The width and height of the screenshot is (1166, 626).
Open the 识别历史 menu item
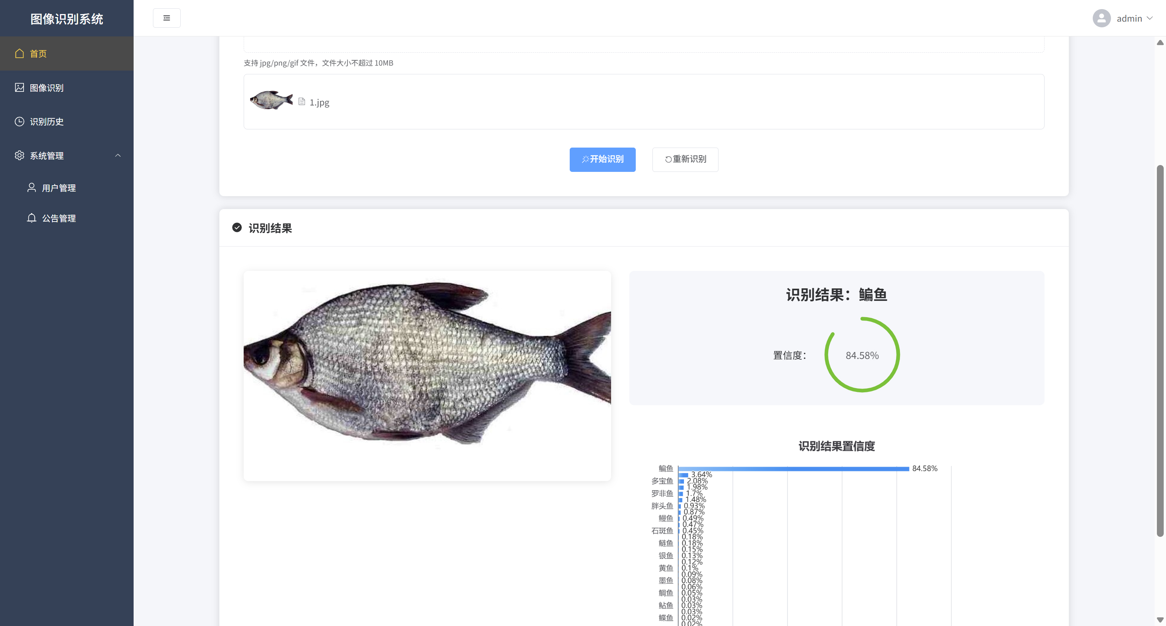pos(47,122)
